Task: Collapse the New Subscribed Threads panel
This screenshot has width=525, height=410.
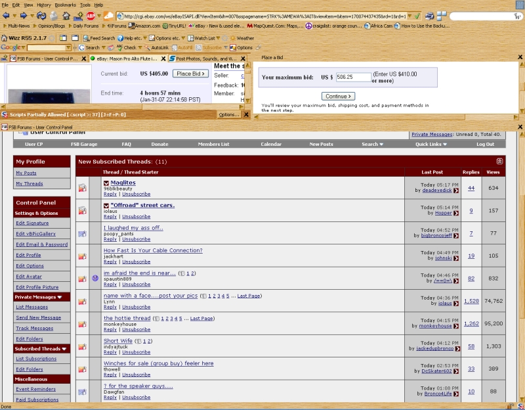Action: pyautogui.click(x=499, y=161)
